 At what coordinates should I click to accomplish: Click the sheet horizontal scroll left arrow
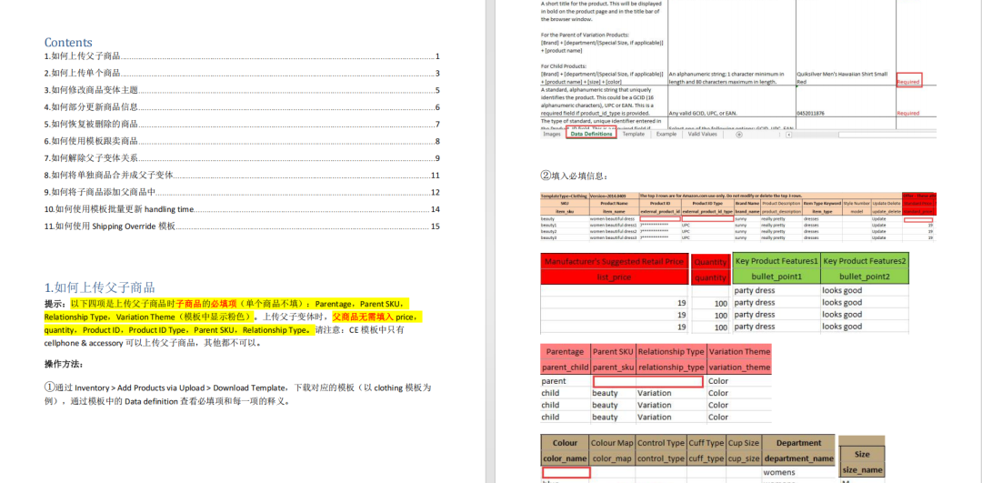(788, 135)
